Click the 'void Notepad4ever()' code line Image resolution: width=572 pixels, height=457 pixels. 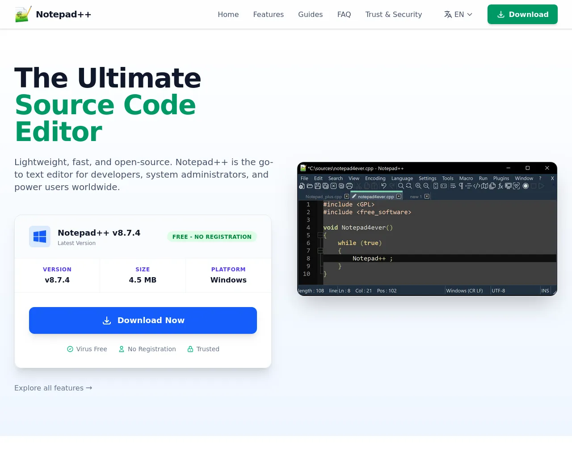[358, 228]
